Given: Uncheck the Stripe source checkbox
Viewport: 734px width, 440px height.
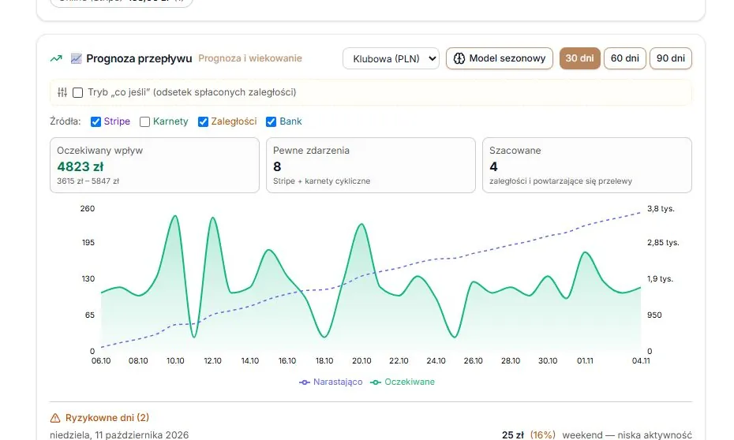Looking at the screenshot, I should pos(95,121).
